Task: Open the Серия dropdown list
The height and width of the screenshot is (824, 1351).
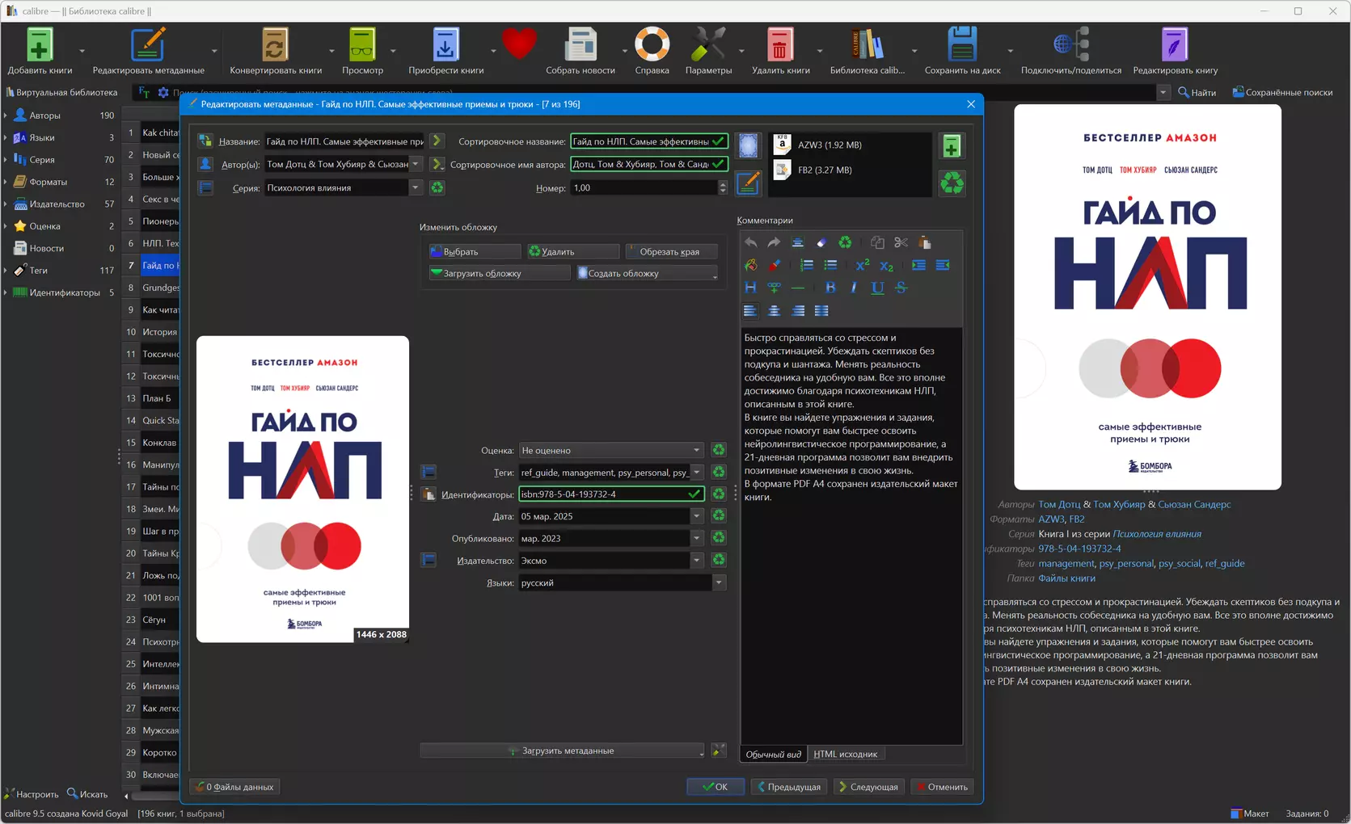Action: tap(415, 187)
